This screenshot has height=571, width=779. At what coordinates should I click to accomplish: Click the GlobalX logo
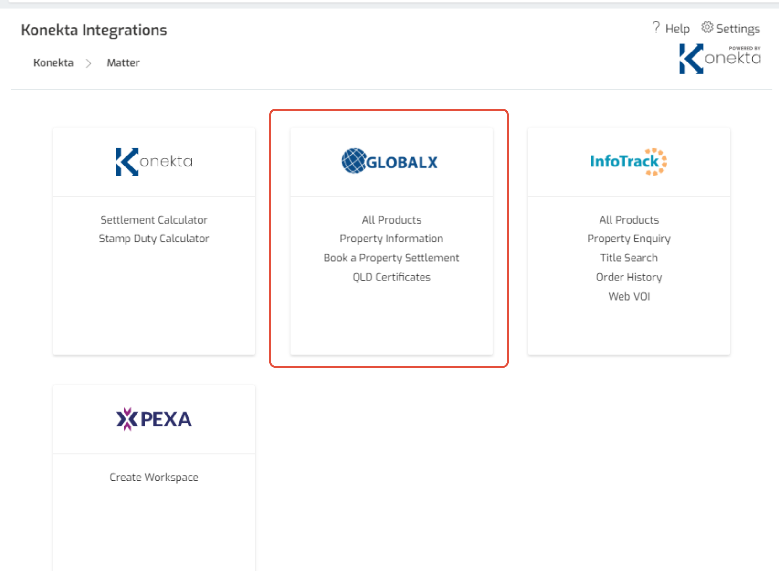pos(389,161)
